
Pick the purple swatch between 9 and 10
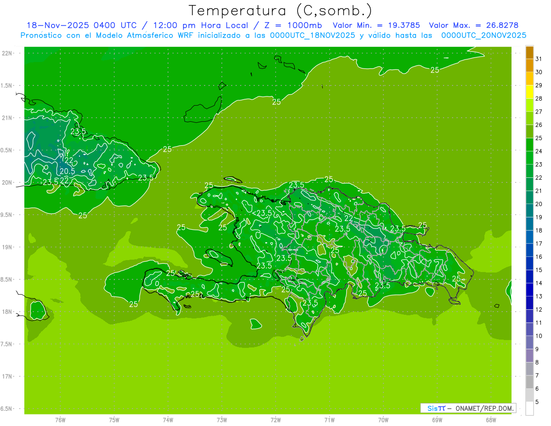click(x=529, y=342)
